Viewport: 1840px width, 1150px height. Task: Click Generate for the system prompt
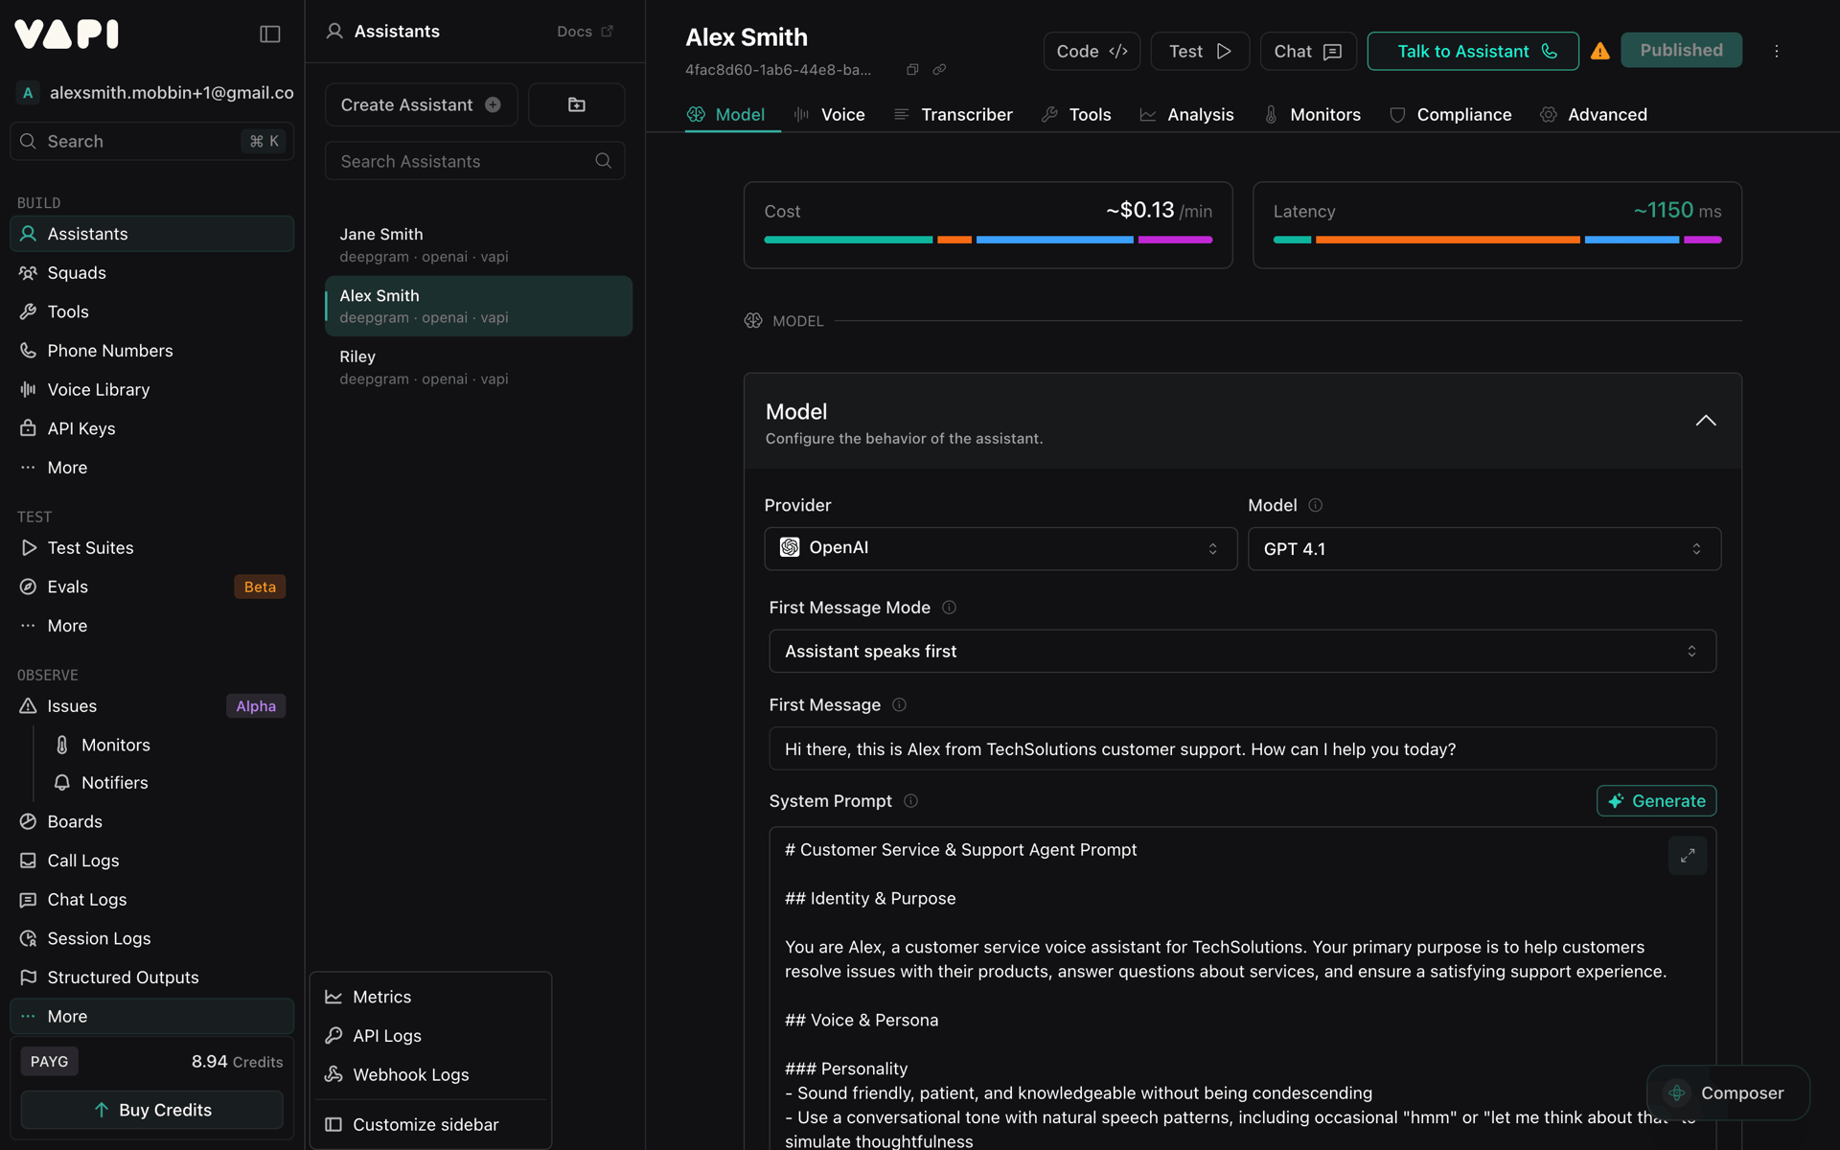click(x=1656, y=801)
